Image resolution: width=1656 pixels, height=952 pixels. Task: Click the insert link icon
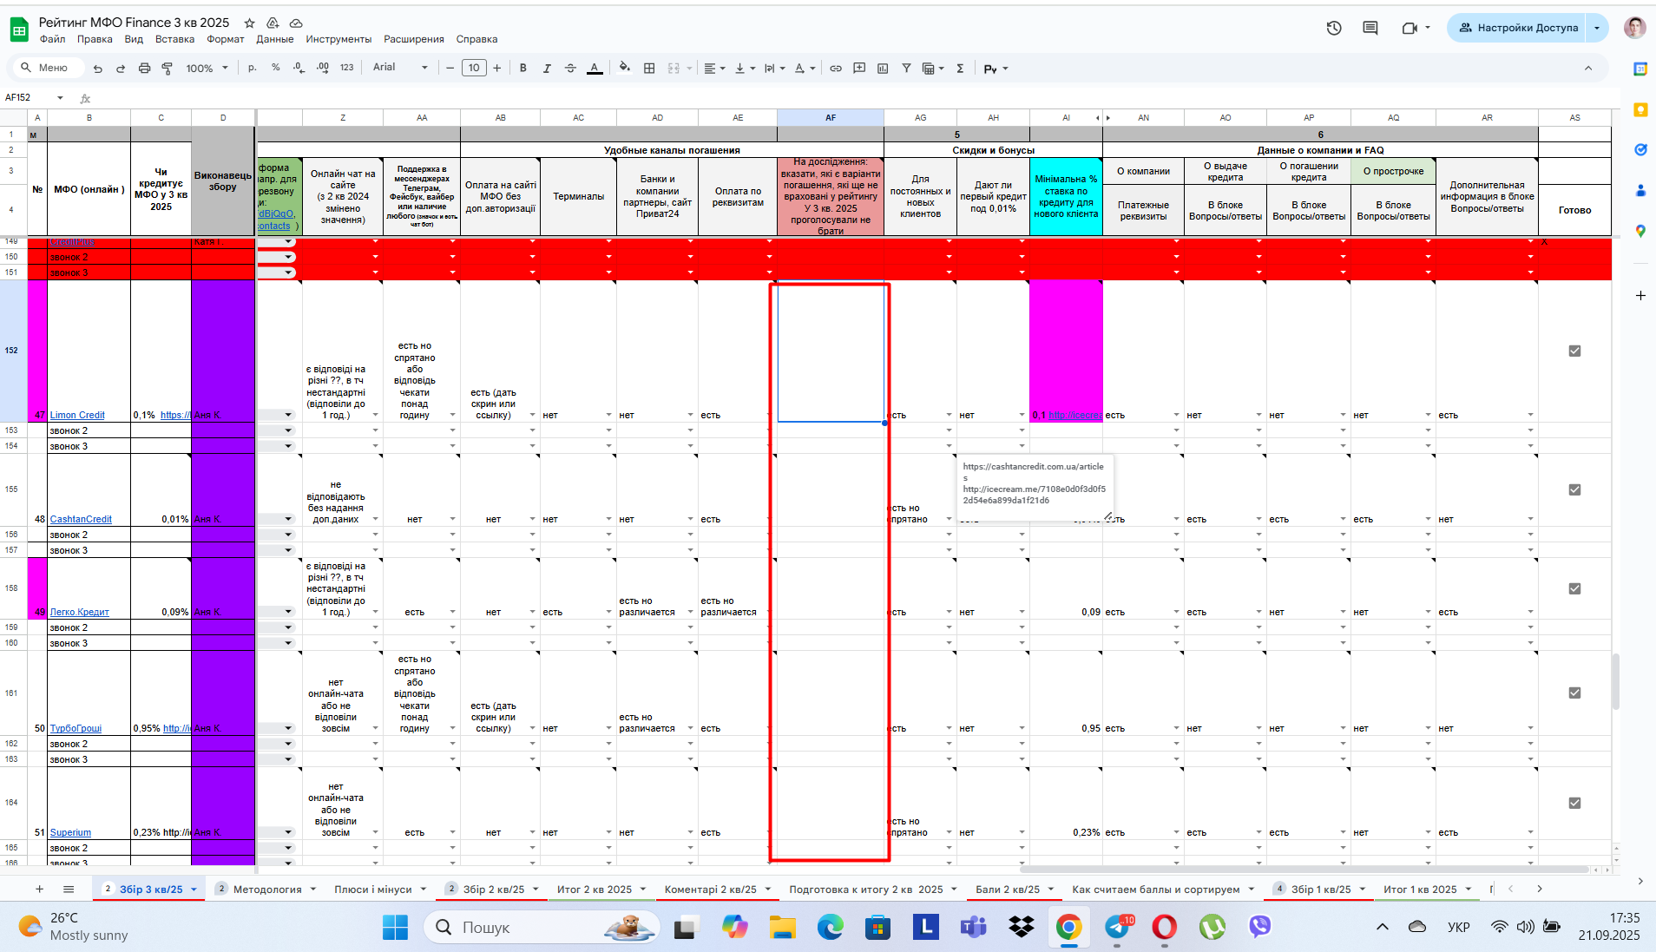pos(836,68)
